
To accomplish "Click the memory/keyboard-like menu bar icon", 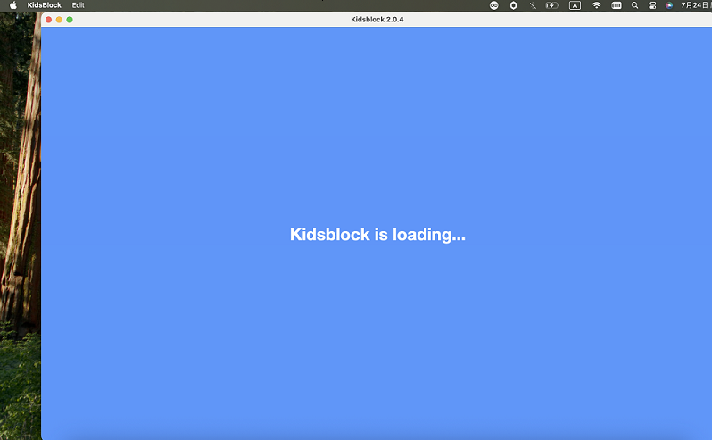I will [x=617, y=5].
